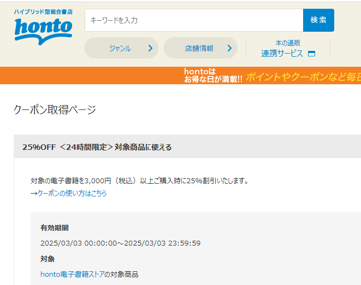Viewport: 361px width, 285px height.
Task: Open the ジャンル genre menu
Action: click(x=121, y=48)
